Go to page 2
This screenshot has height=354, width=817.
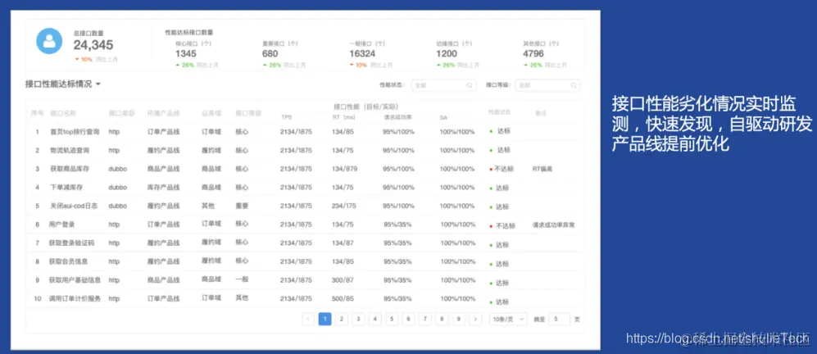(x=341, y=319)
